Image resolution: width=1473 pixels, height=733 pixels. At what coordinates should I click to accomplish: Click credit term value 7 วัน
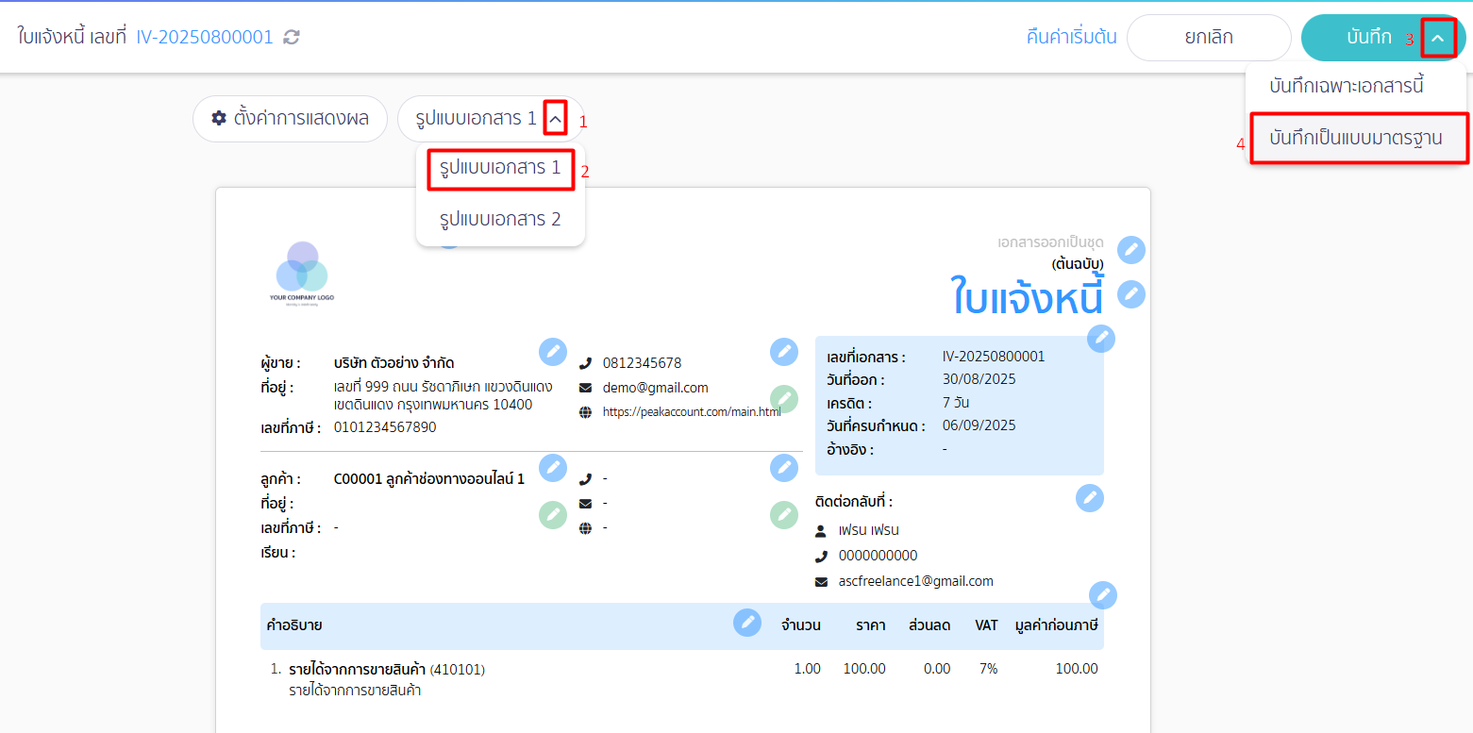(956, 403)
